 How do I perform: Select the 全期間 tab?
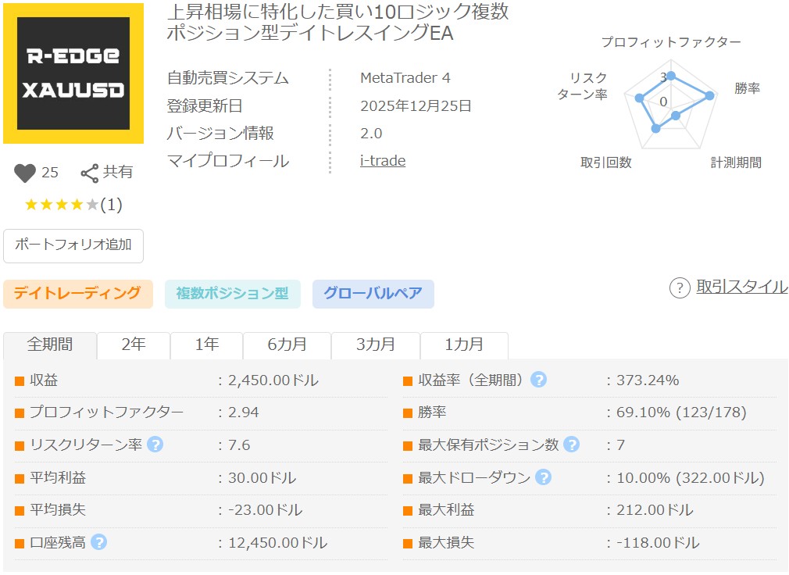pos(50,345)
